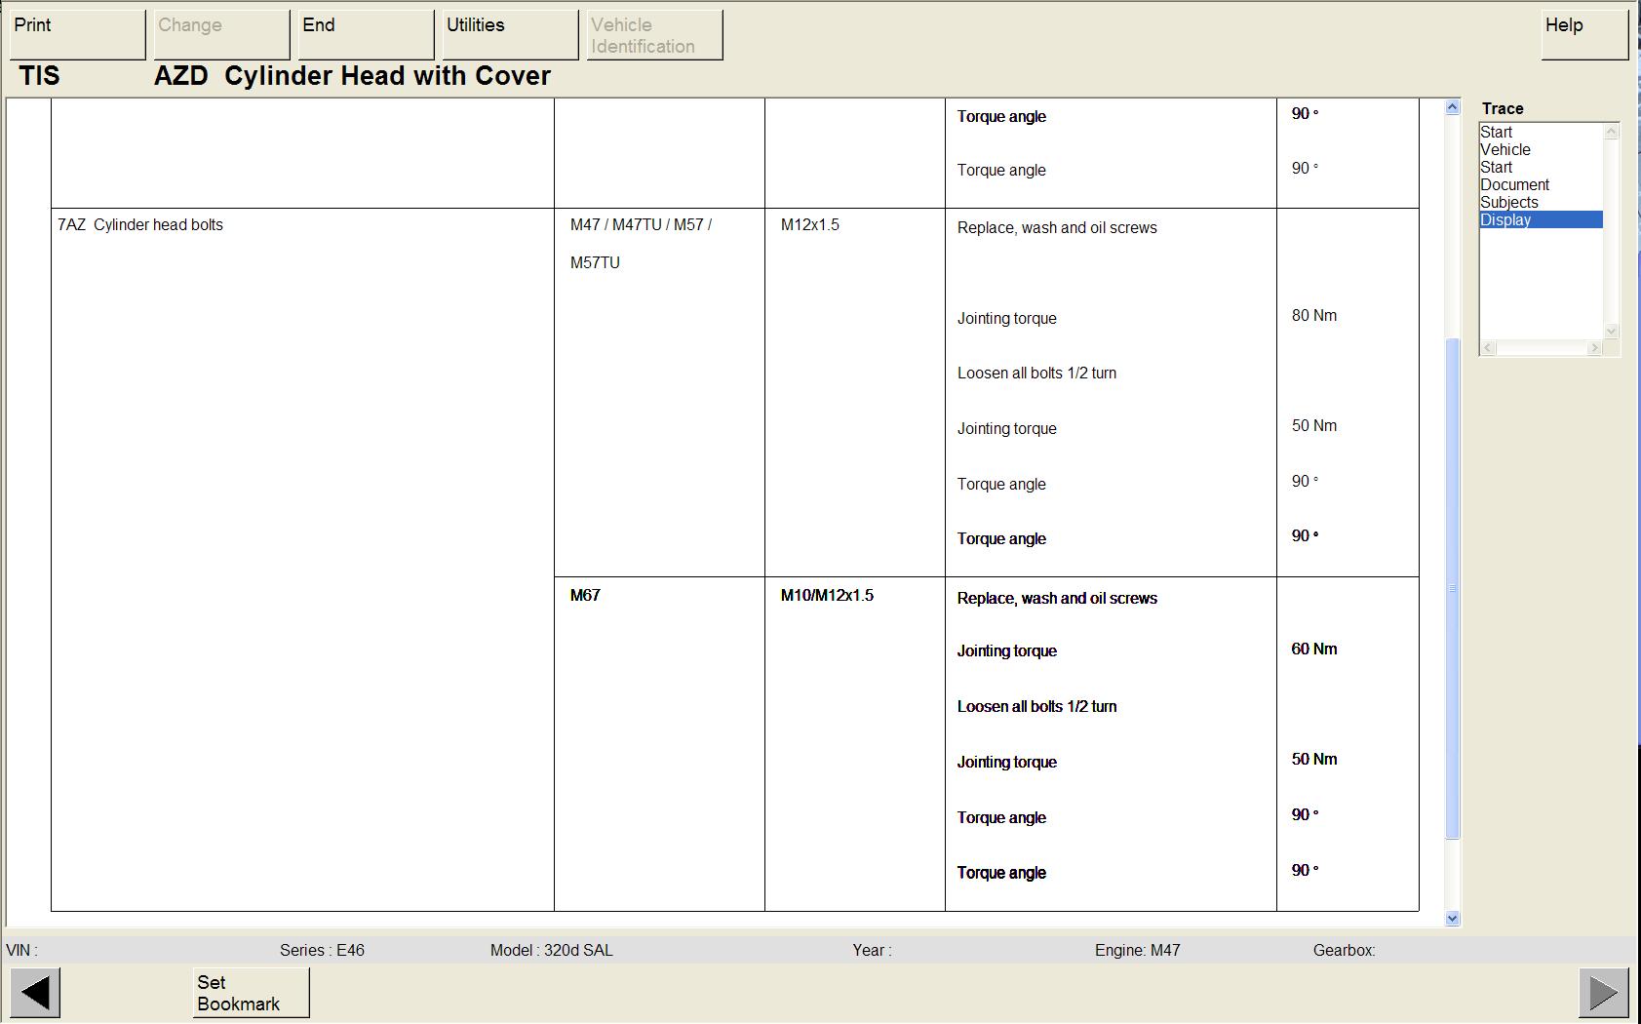Click the End button
The width and height of the screenshot is (1641, 1024).
click(367, 35)
